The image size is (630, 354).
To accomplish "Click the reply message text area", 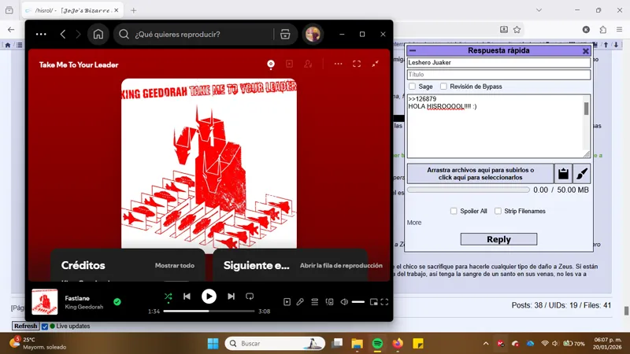I will point(495,126).
